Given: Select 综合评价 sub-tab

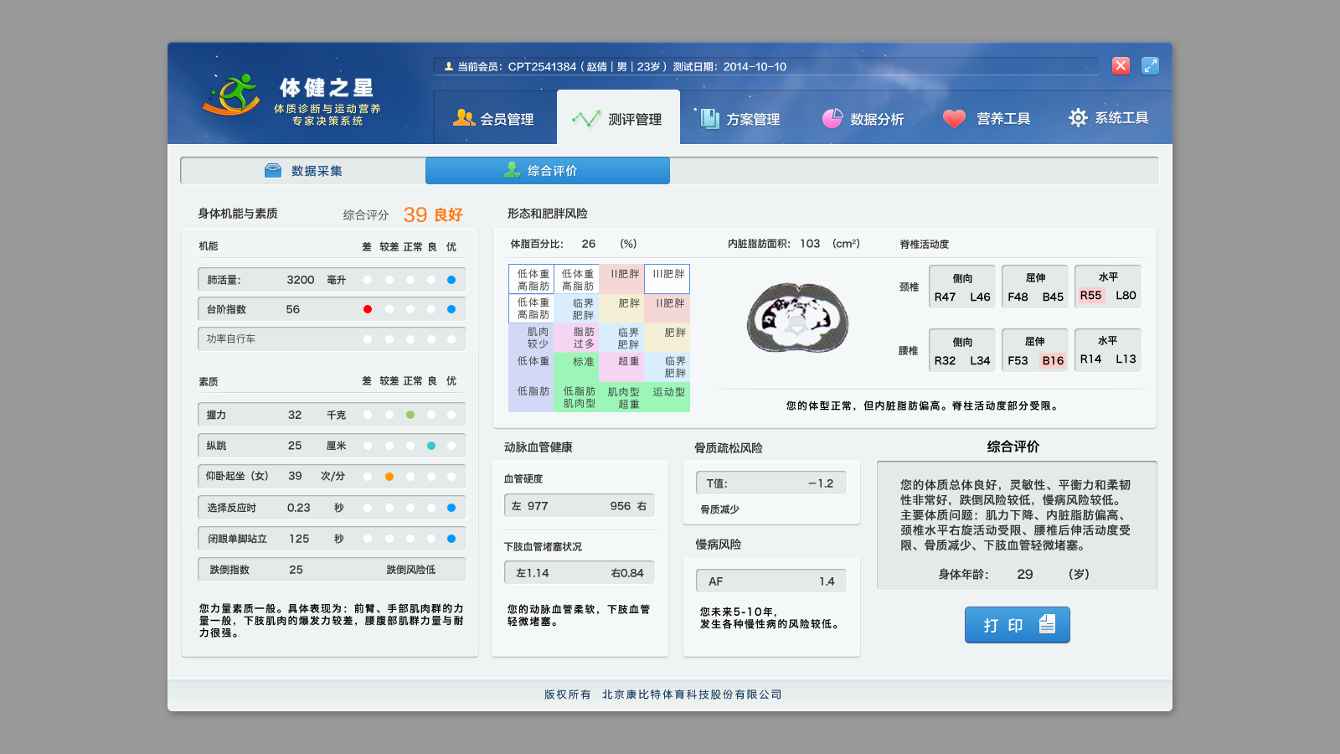Looking at the screenshot, I should [x=548, y=170].
